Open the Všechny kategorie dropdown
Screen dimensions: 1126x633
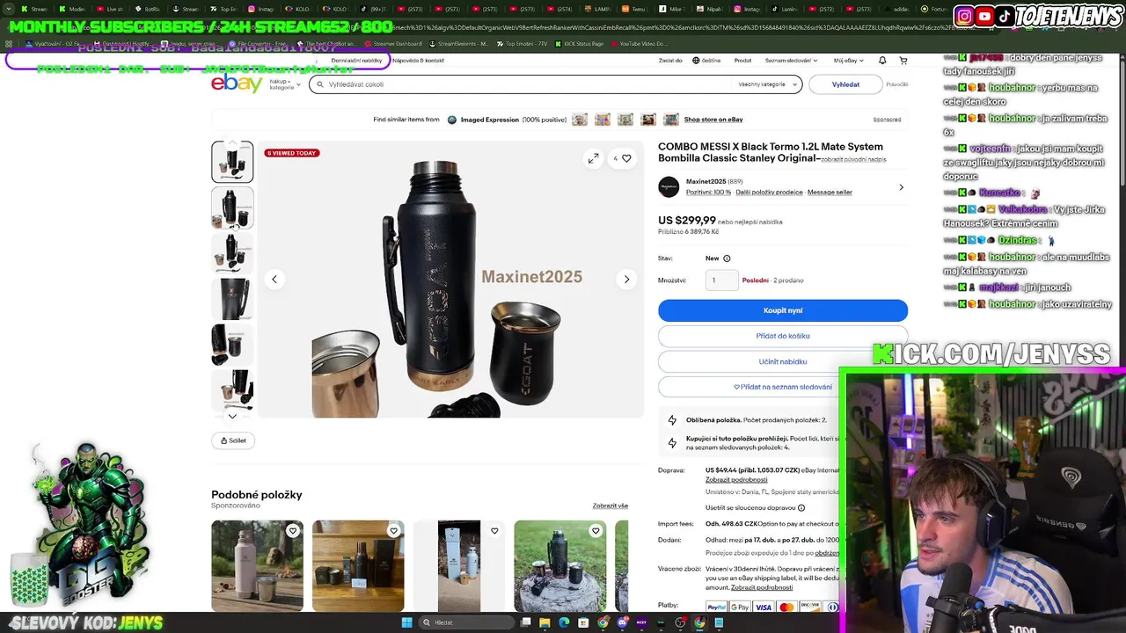[767, 84]
